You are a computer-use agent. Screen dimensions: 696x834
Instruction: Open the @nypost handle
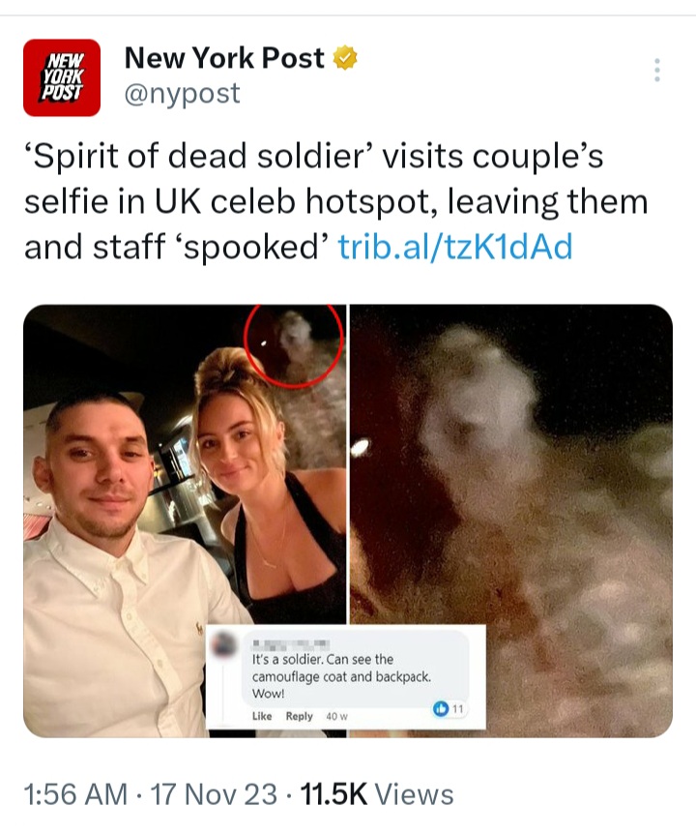tap(183, 94)
